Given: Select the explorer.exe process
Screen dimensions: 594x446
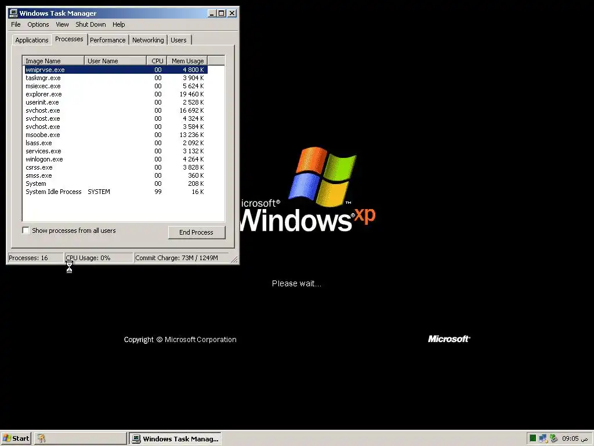Looking at the screenshot, I should 115,94.
